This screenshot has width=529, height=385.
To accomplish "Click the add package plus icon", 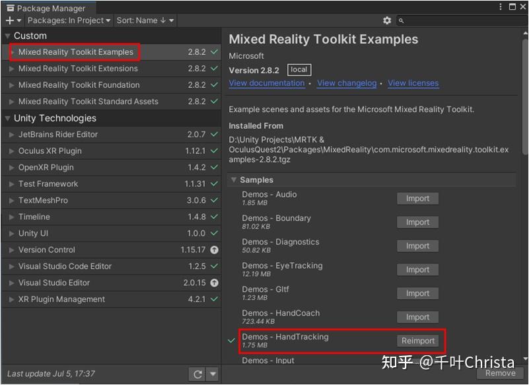I will click(10, 20).
